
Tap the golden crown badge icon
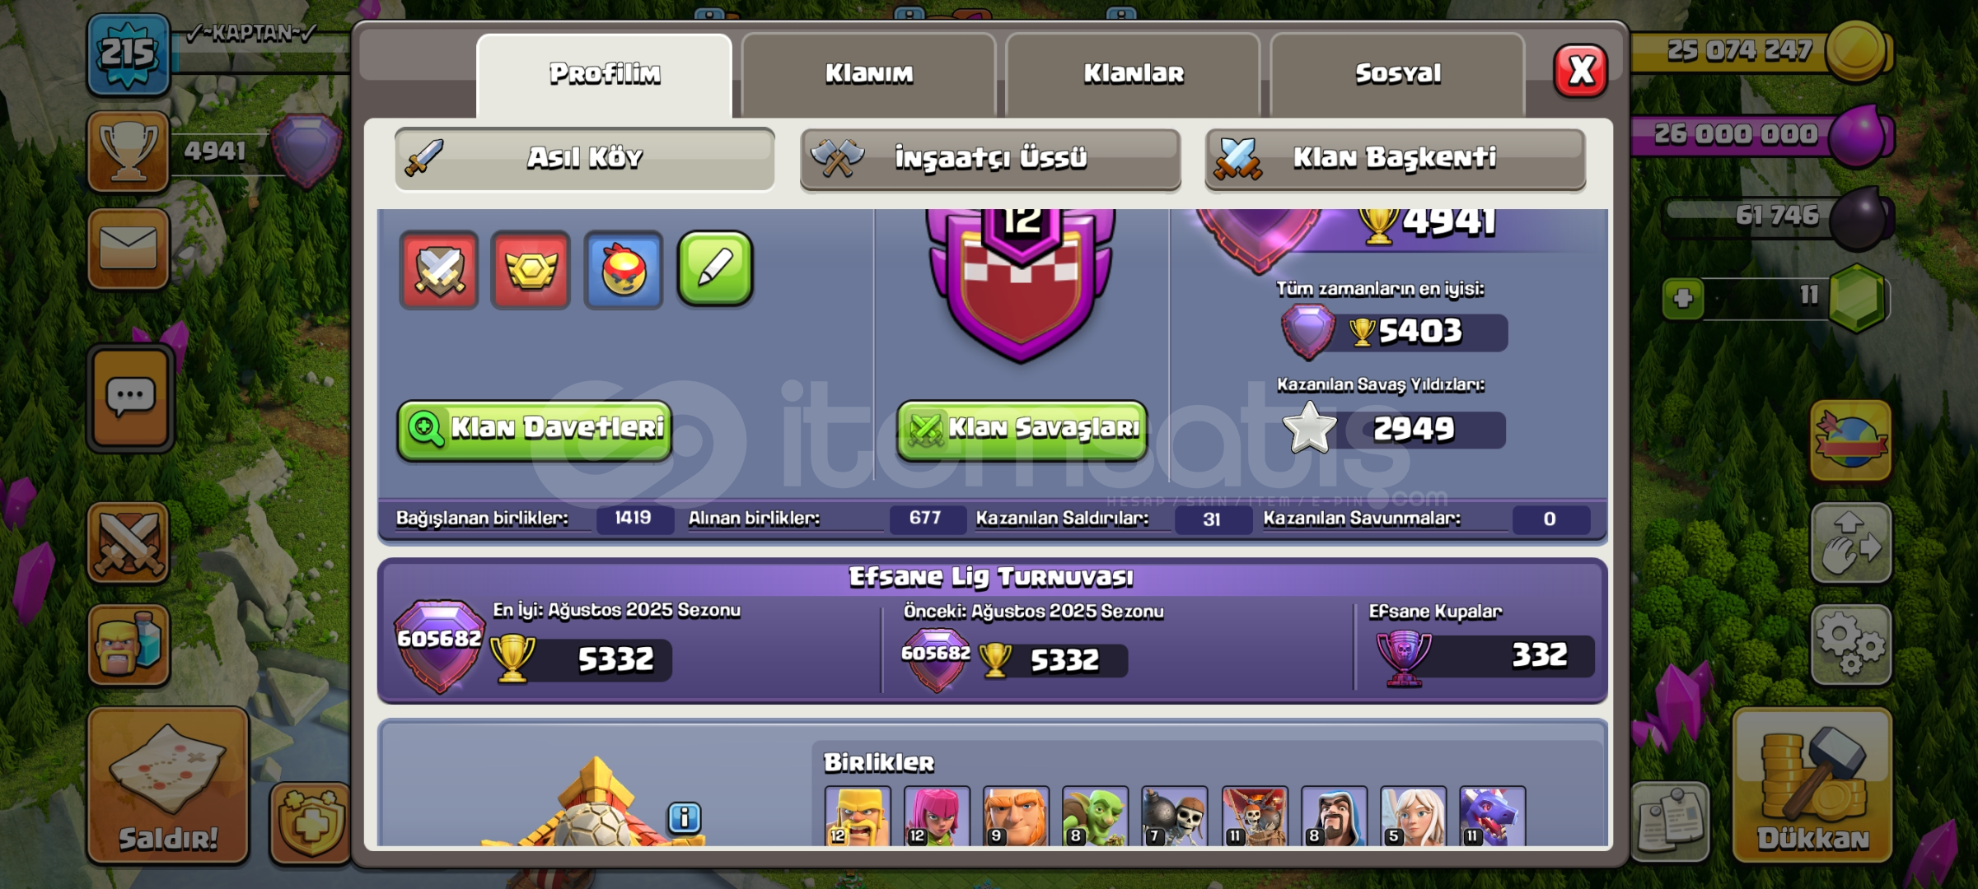(531, 270)
